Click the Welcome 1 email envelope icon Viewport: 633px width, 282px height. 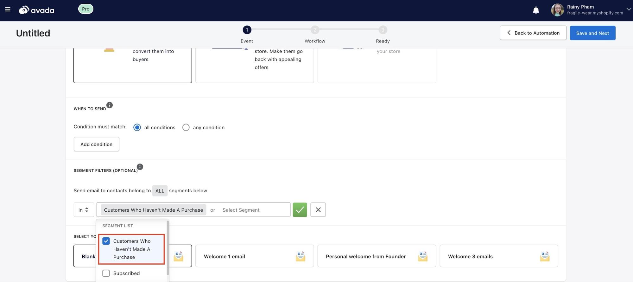coord(300,256)
